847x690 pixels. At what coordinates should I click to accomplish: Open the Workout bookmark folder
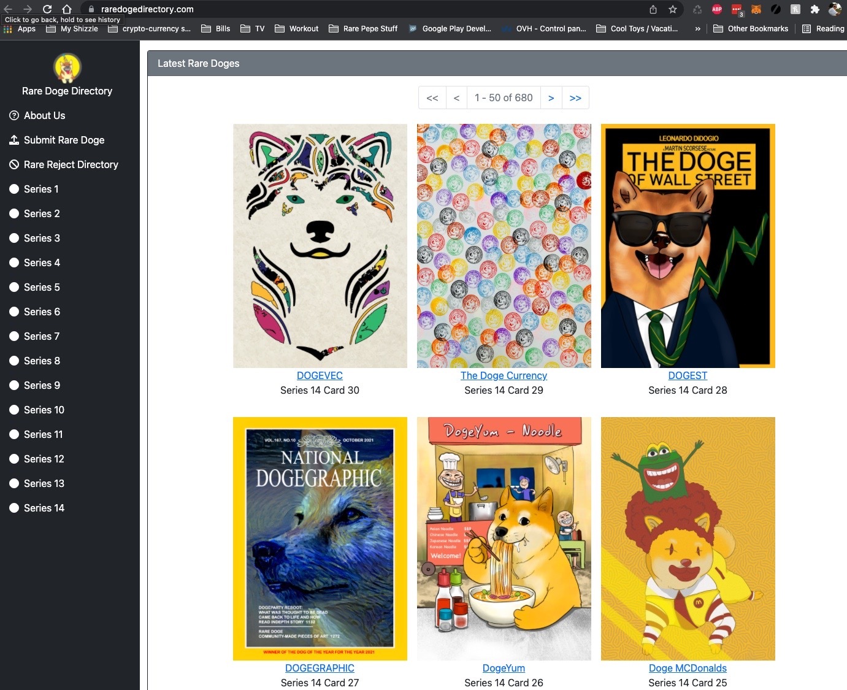point(297,29)
